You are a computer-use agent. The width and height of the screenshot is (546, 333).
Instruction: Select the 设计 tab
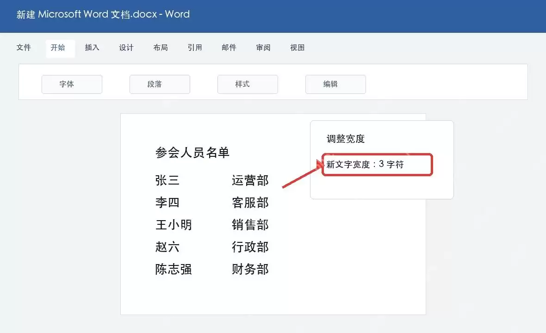[126, 48]
